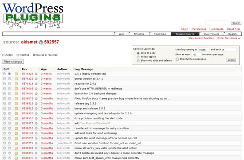The width and height of the screenshot is (244, 160).
Task: Open the Wiki tab
Action: coord(122,34)
